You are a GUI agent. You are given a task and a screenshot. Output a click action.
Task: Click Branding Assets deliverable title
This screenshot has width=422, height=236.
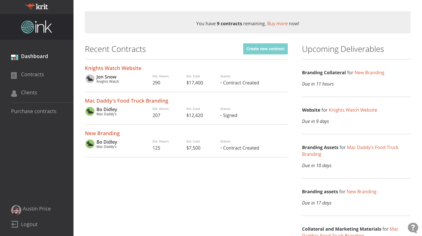(320, 147)
